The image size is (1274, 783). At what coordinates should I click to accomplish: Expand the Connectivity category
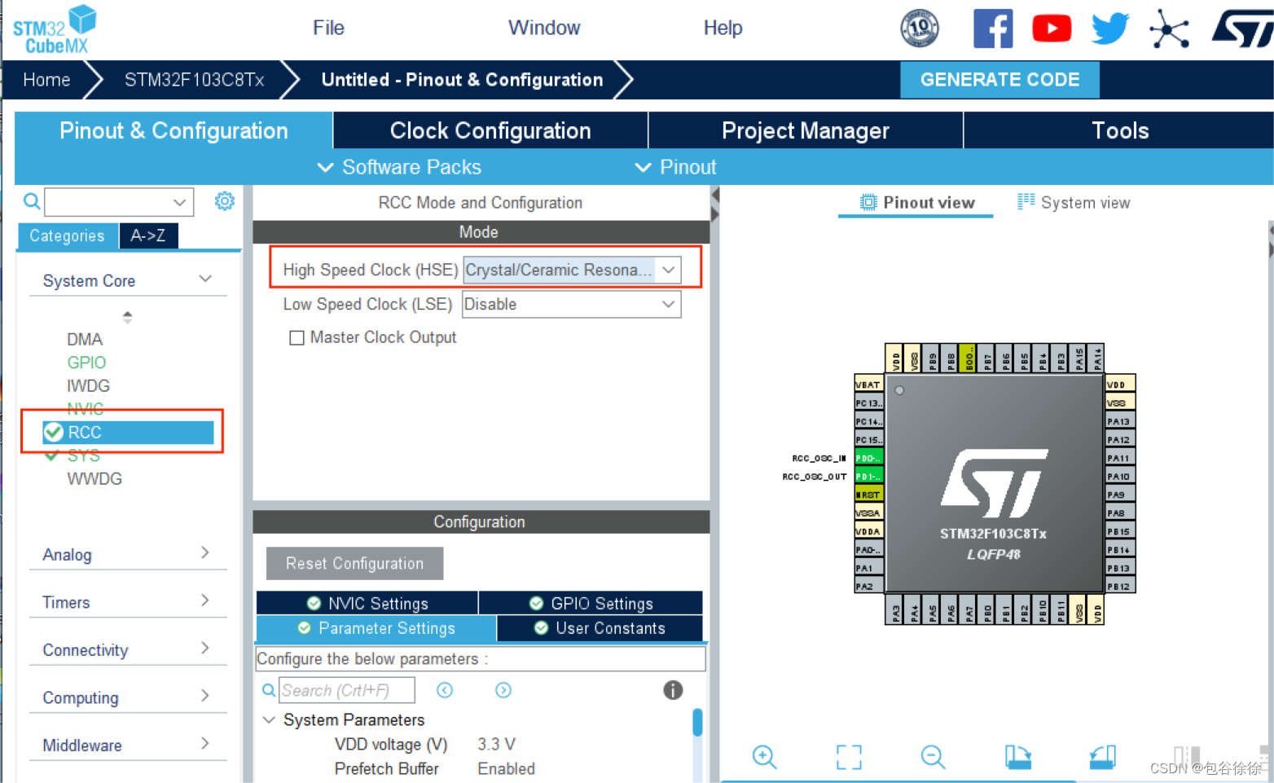[x=127, y=649]
